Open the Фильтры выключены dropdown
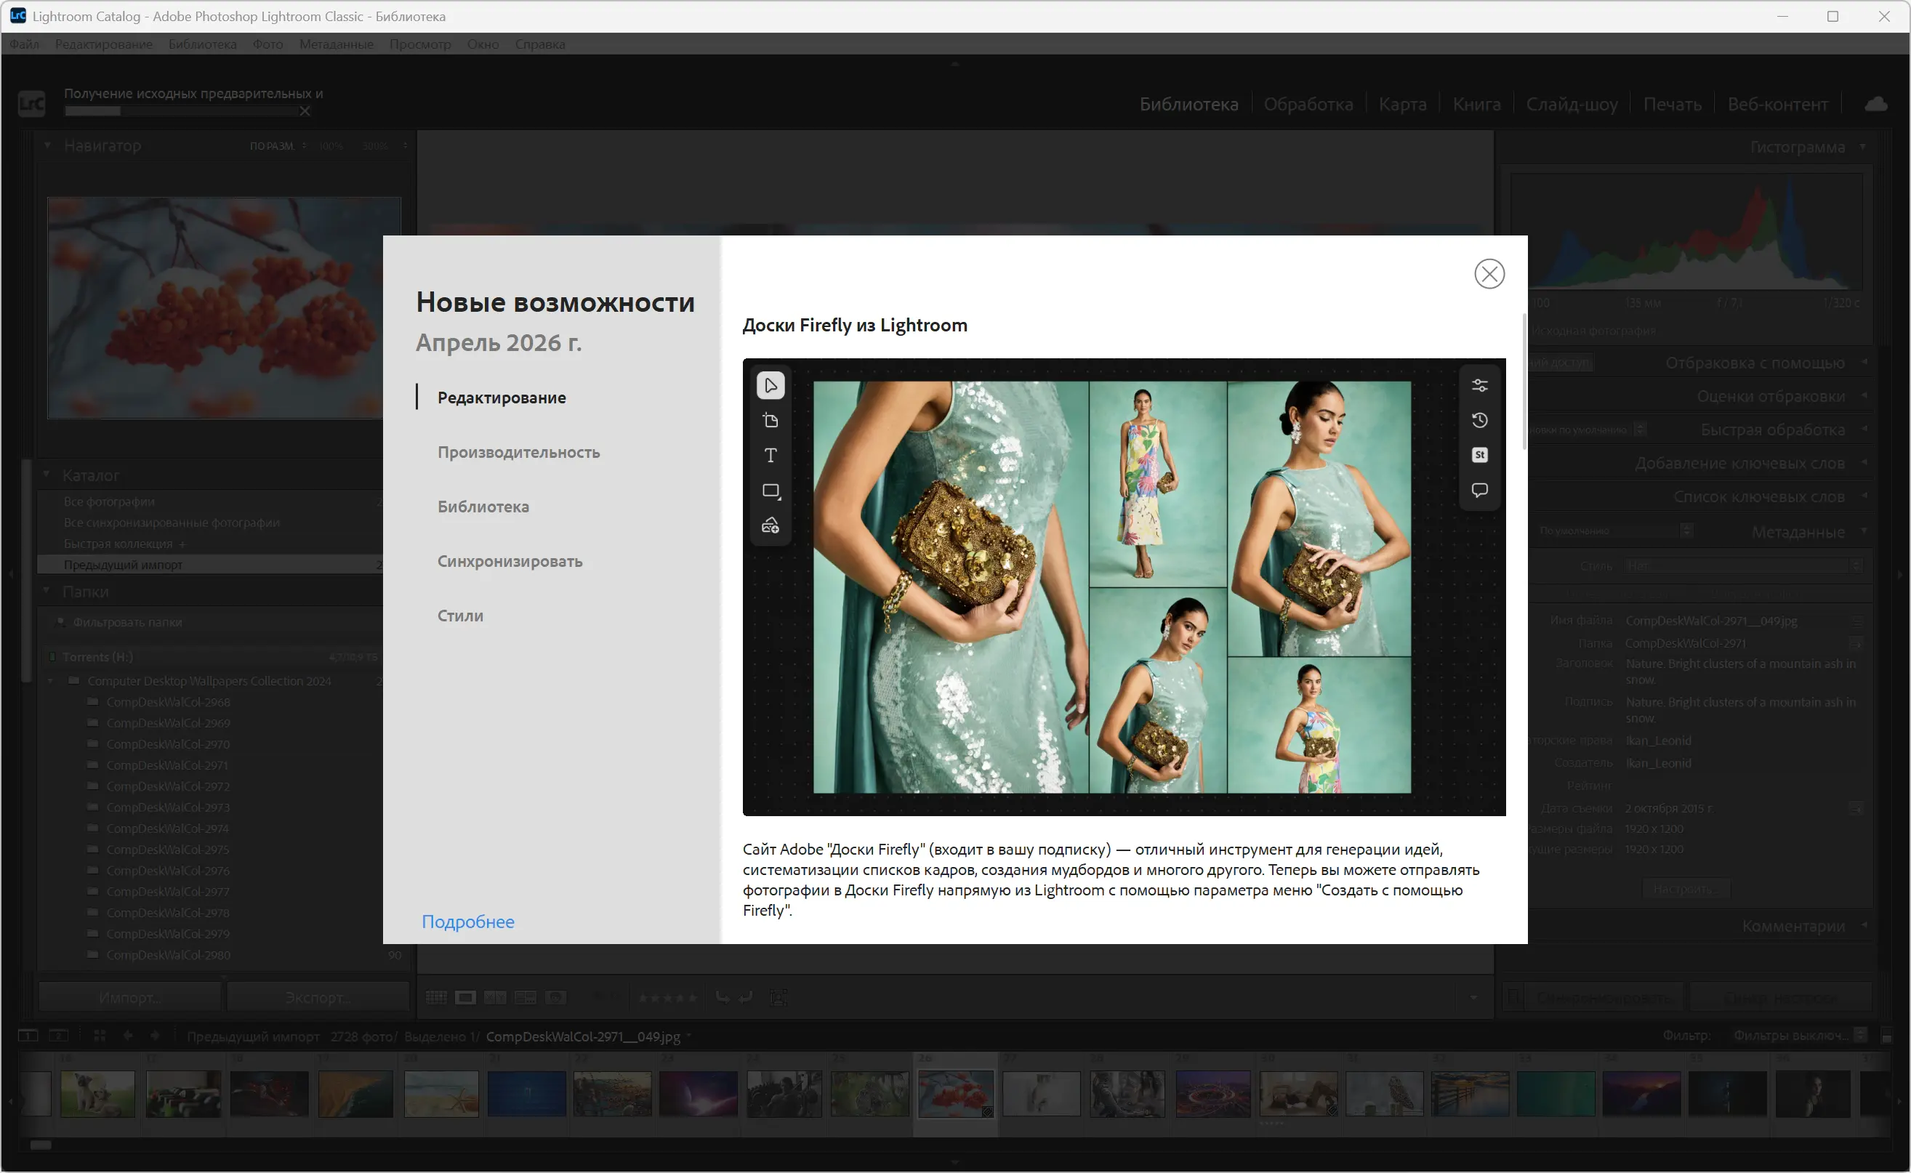Screen dimensions: 1911x1173 [x=1799, y=1036]
